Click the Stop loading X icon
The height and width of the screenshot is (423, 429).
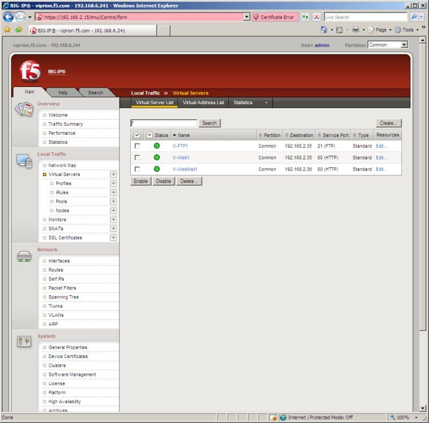coord(316,17)
